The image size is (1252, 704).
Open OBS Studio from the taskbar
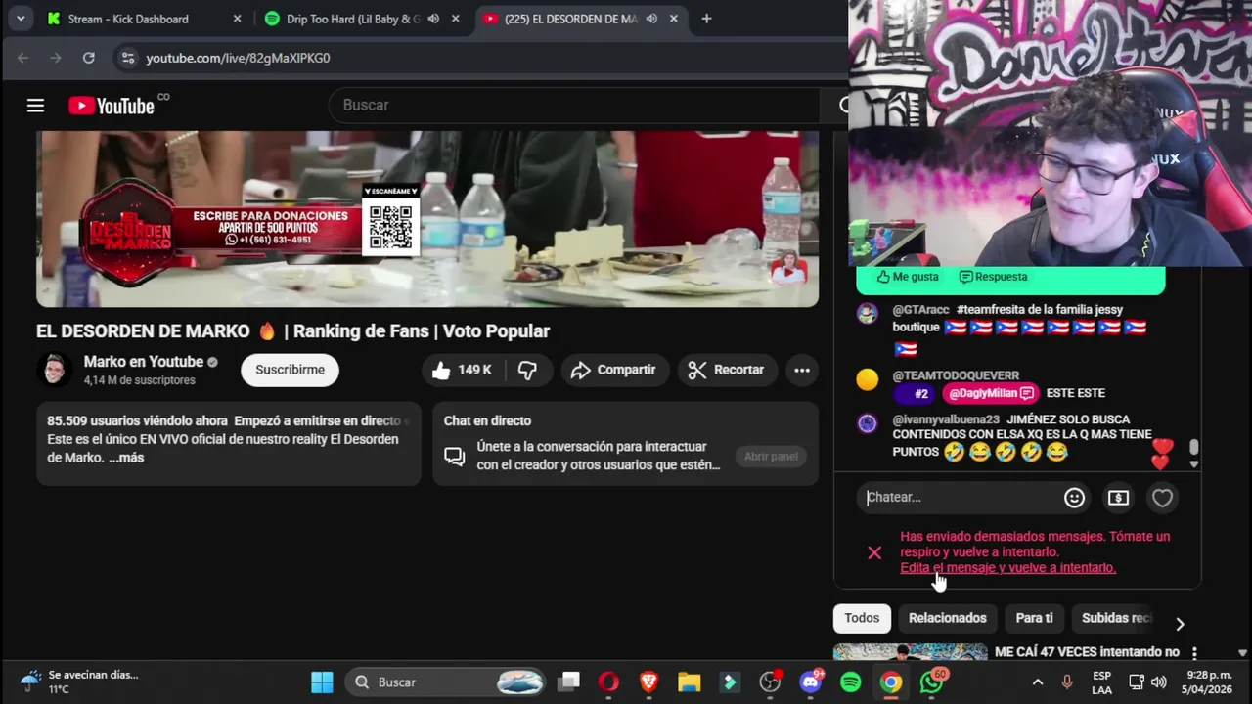771,682
